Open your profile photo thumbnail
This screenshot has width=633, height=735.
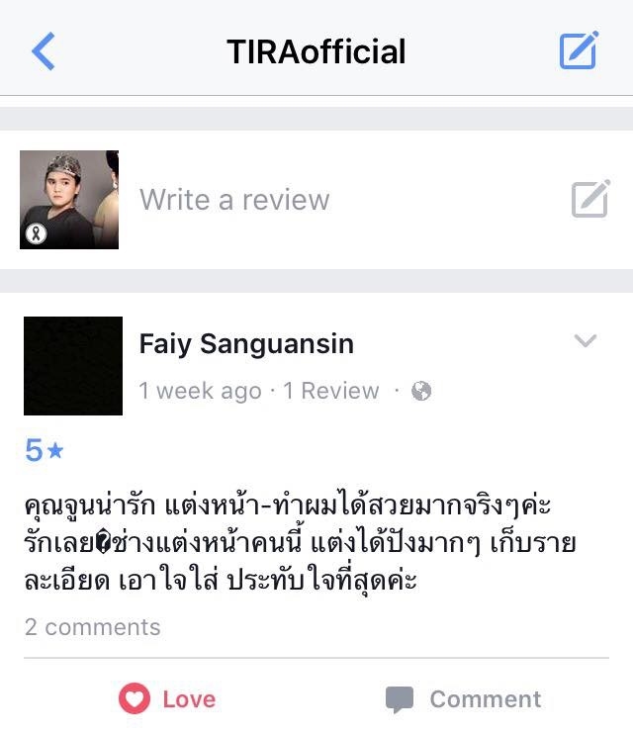[x=69, y=200]
